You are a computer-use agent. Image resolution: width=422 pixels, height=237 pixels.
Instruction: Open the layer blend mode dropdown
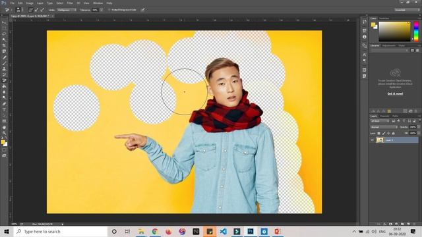pos(384,127)
